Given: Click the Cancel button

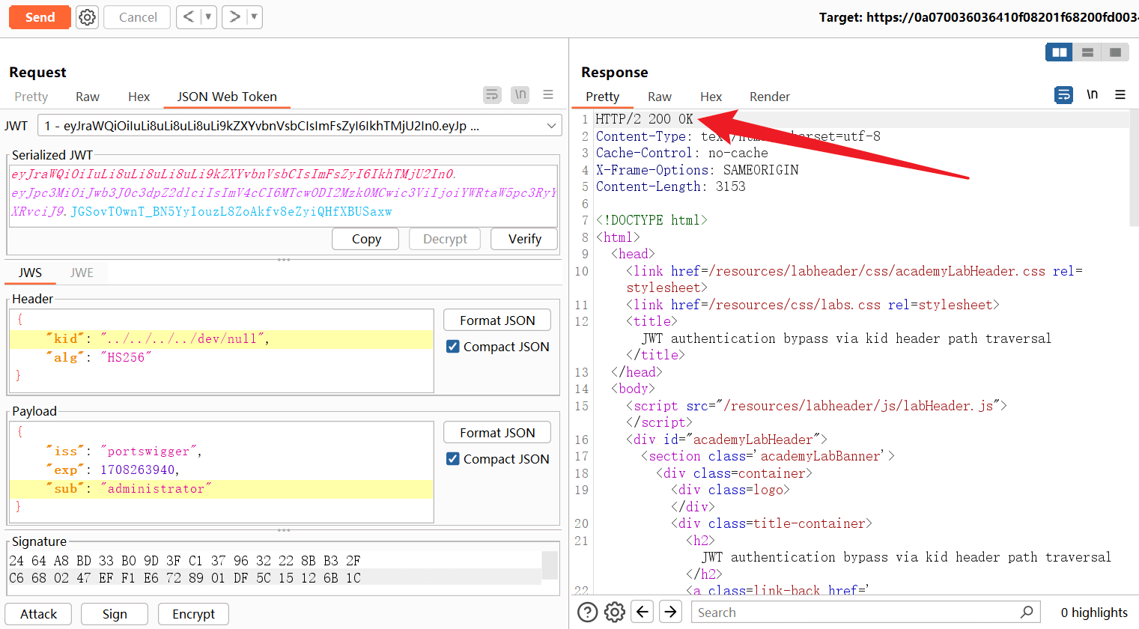Looking at the screenshot, I should pyautogui.click(x=137, y=17).
